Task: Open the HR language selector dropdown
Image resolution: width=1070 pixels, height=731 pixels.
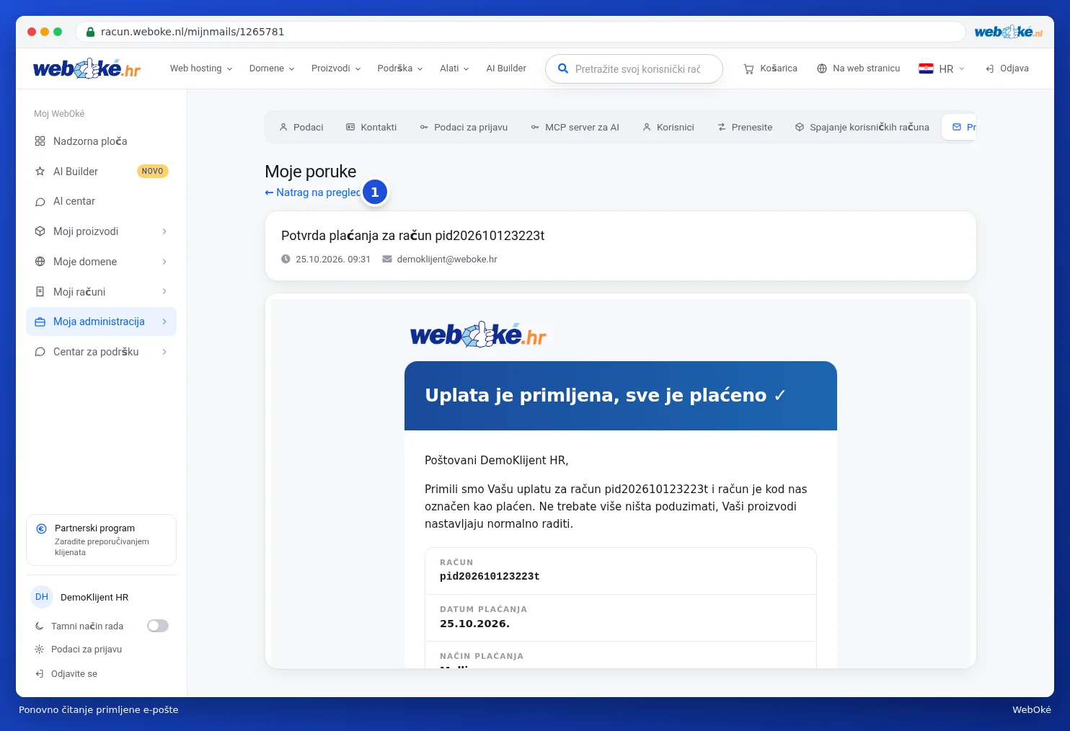Action: coord(942,68)
